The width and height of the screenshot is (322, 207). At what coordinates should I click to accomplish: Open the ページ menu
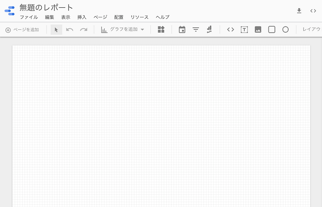[100, 17]
